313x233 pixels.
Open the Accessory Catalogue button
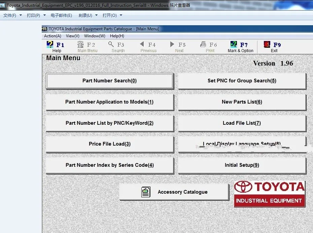point(174,192)
